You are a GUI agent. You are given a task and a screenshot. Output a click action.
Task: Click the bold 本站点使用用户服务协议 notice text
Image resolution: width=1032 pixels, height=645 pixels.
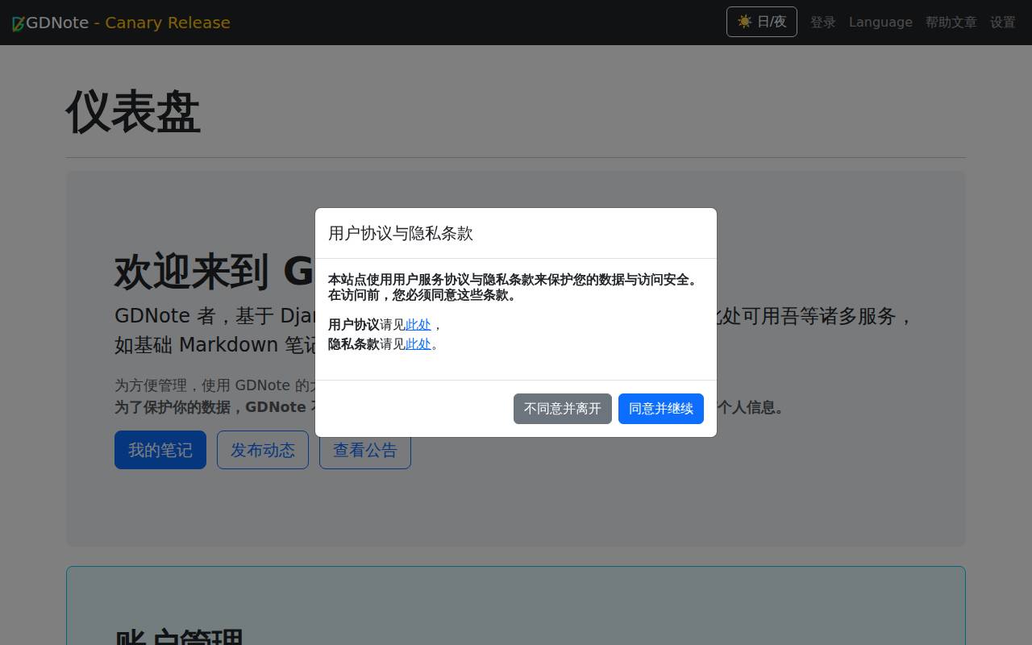click(x=514, y=287)
